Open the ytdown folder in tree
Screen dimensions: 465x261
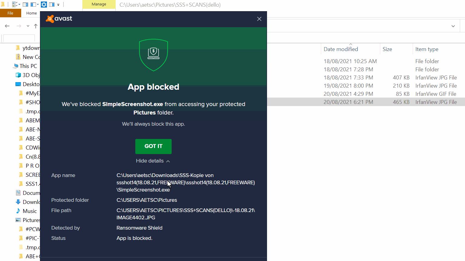[x=28, y=48]
